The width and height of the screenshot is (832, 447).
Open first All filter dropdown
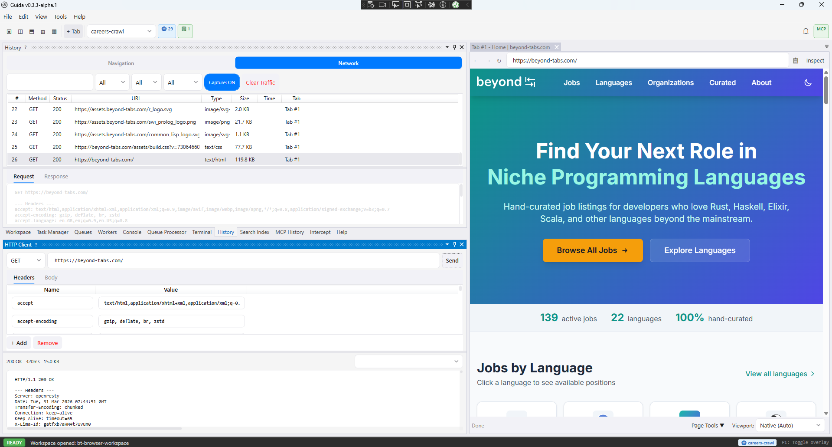point(112,82)
